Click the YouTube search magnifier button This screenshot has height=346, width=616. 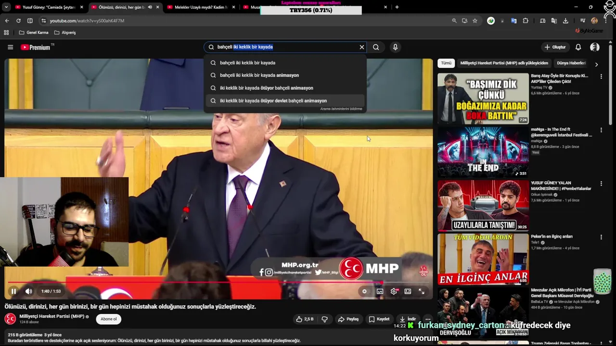point(376,47)
